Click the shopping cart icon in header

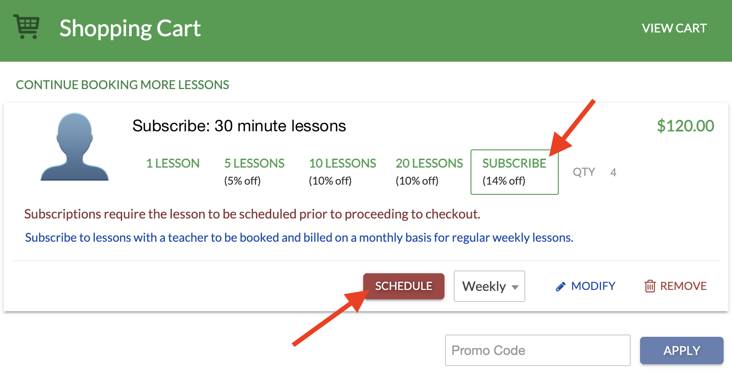point(26,26)
